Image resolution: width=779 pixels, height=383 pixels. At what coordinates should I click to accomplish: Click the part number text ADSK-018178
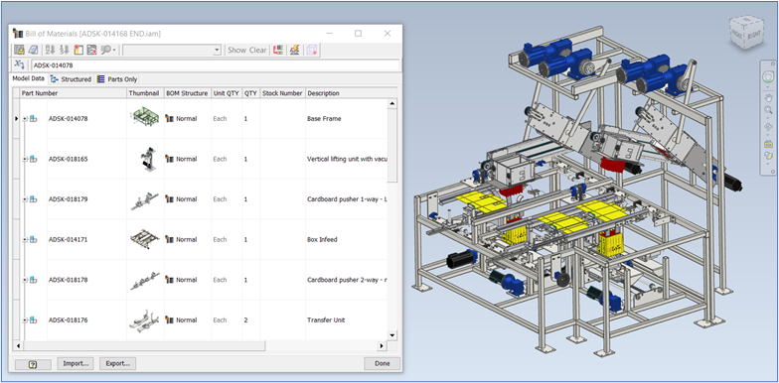[68, 280]
